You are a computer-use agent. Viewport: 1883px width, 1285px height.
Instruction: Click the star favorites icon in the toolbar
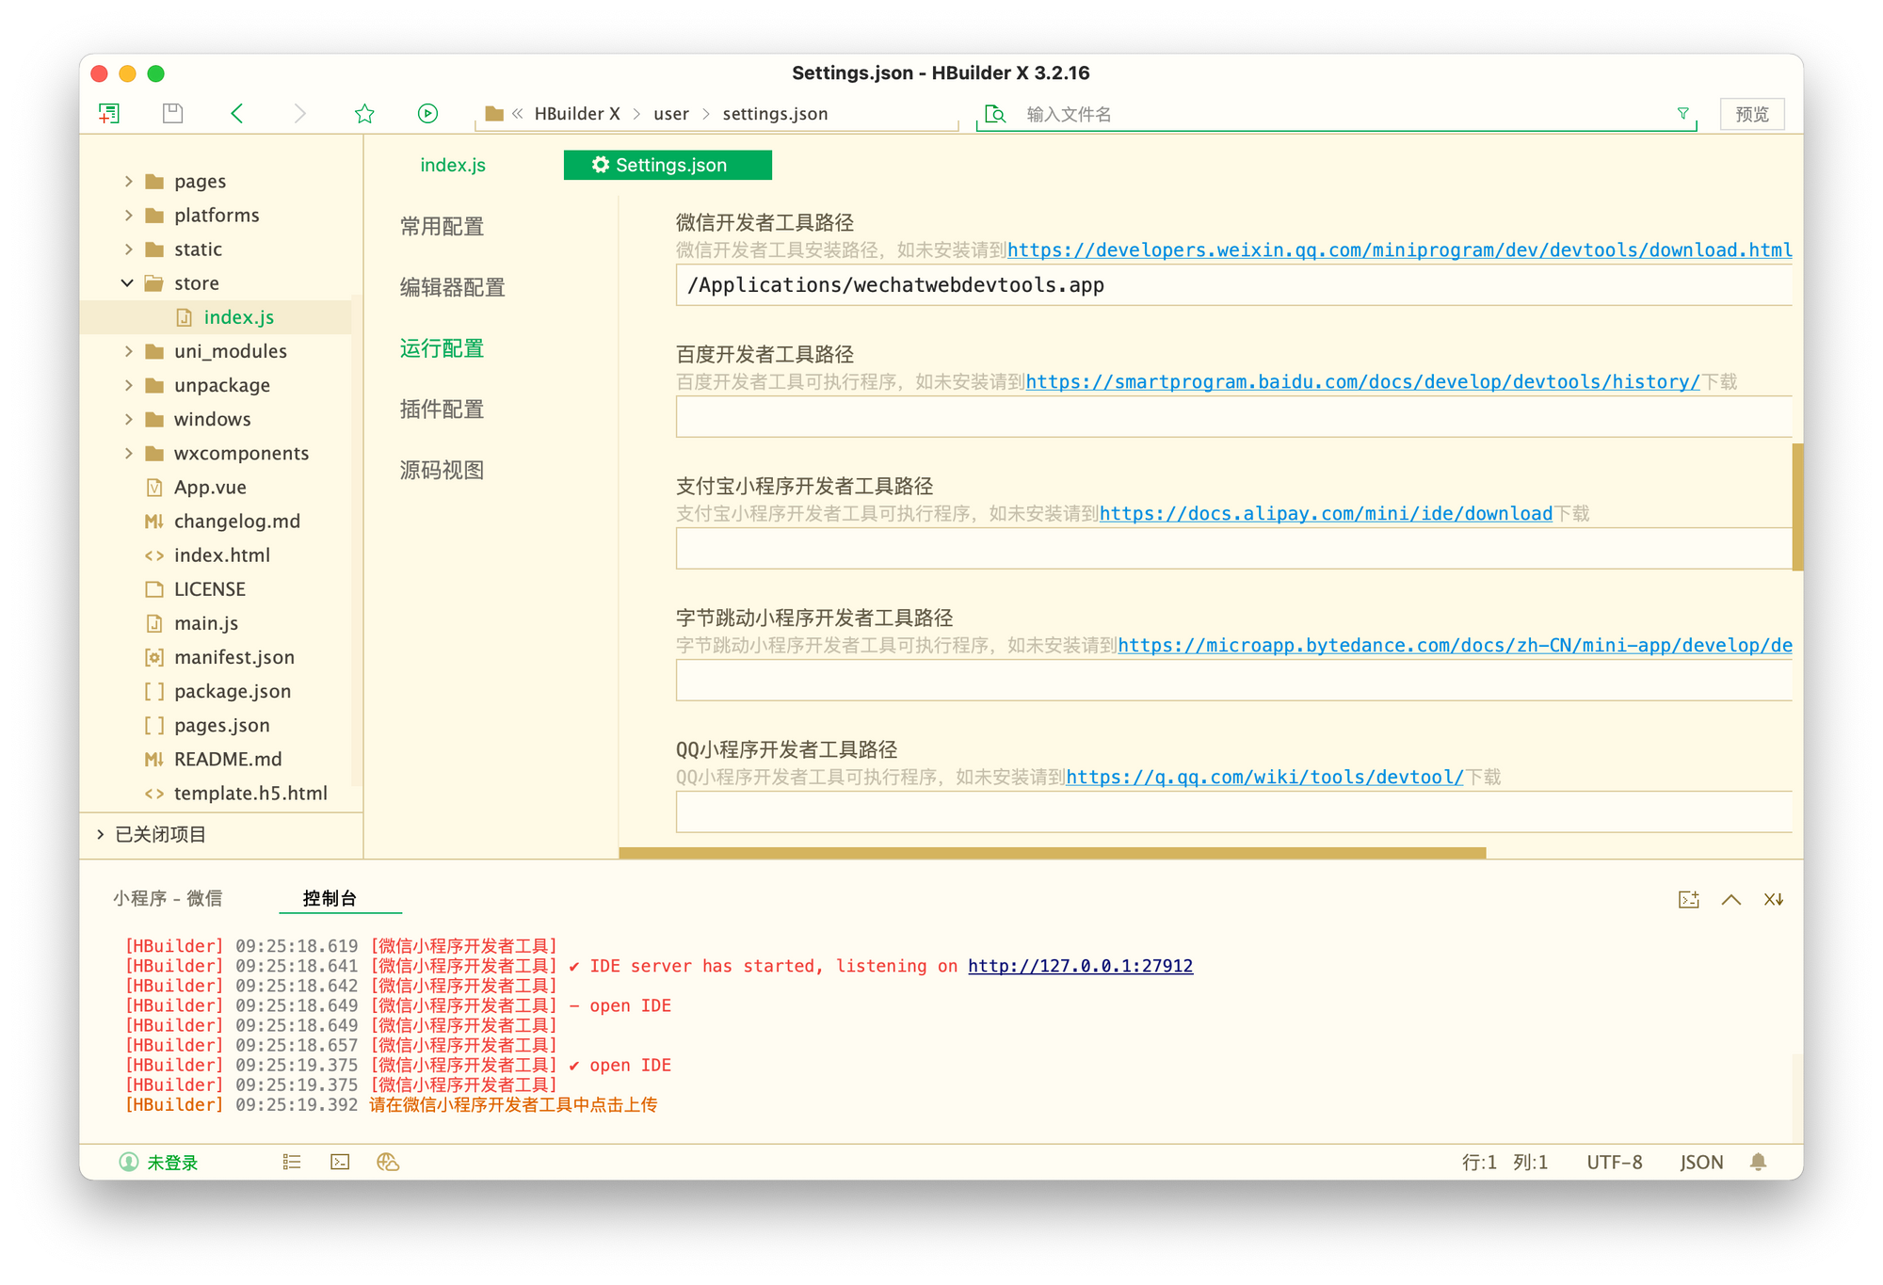[x=364, y=113]
